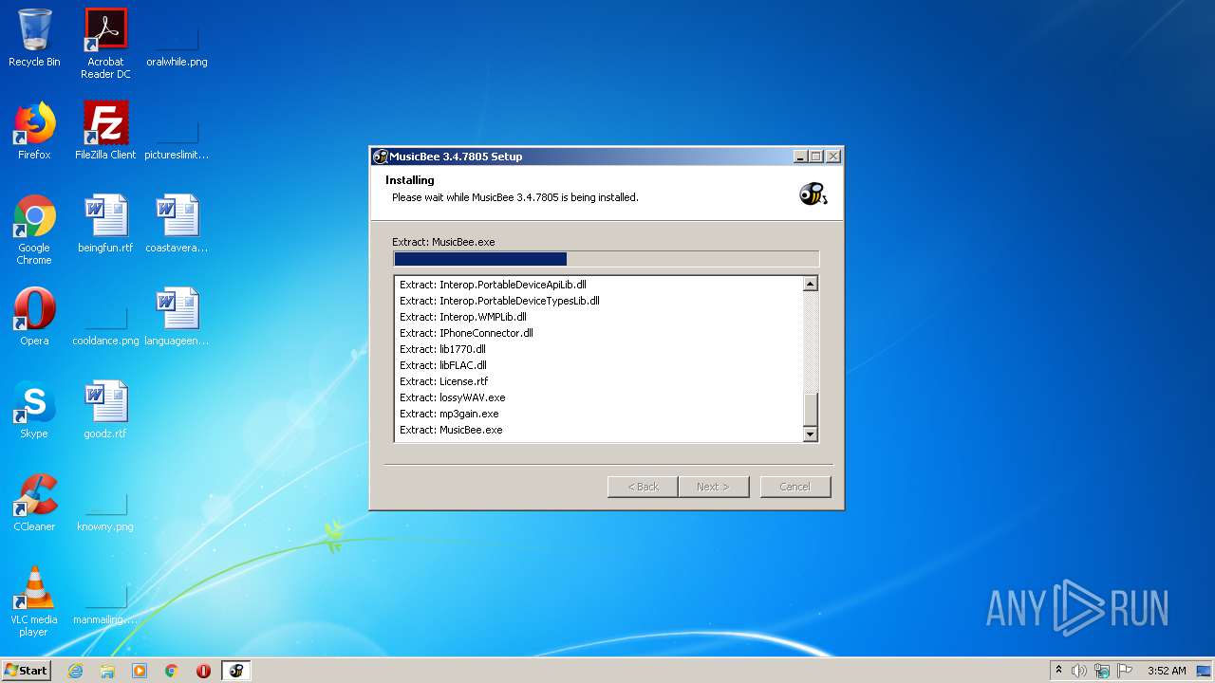Select the 'Extract: MusicBee.exe' log row

coord(598,430)
